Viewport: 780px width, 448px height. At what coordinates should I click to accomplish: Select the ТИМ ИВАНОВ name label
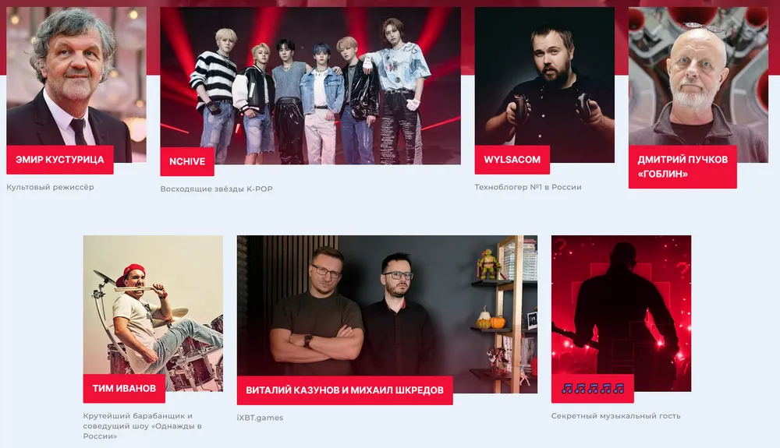click(124, 389)
